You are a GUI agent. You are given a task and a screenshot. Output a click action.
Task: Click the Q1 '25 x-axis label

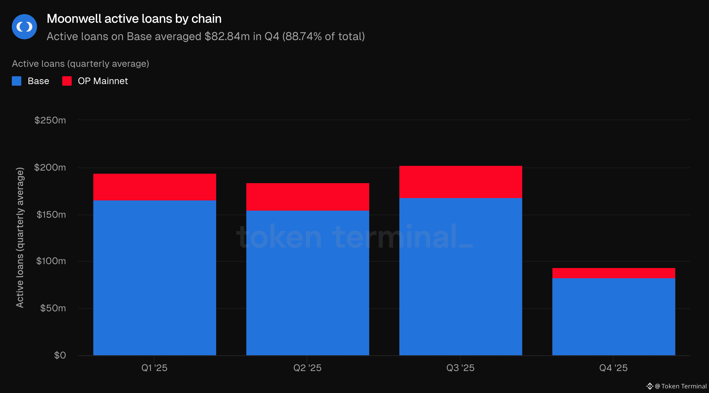154,368
